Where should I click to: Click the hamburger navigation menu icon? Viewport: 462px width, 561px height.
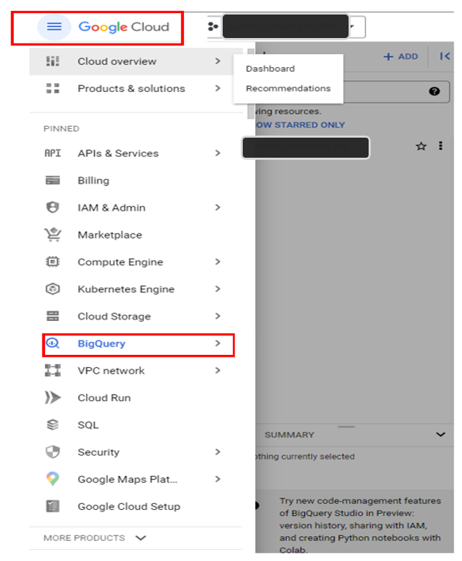pos(54,27)
